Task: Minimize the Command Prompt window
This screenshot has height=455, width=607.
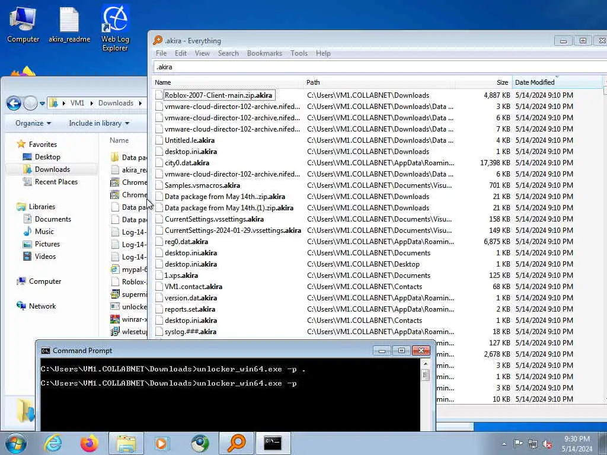Action: pyautogui.click(x=382, y=351)
